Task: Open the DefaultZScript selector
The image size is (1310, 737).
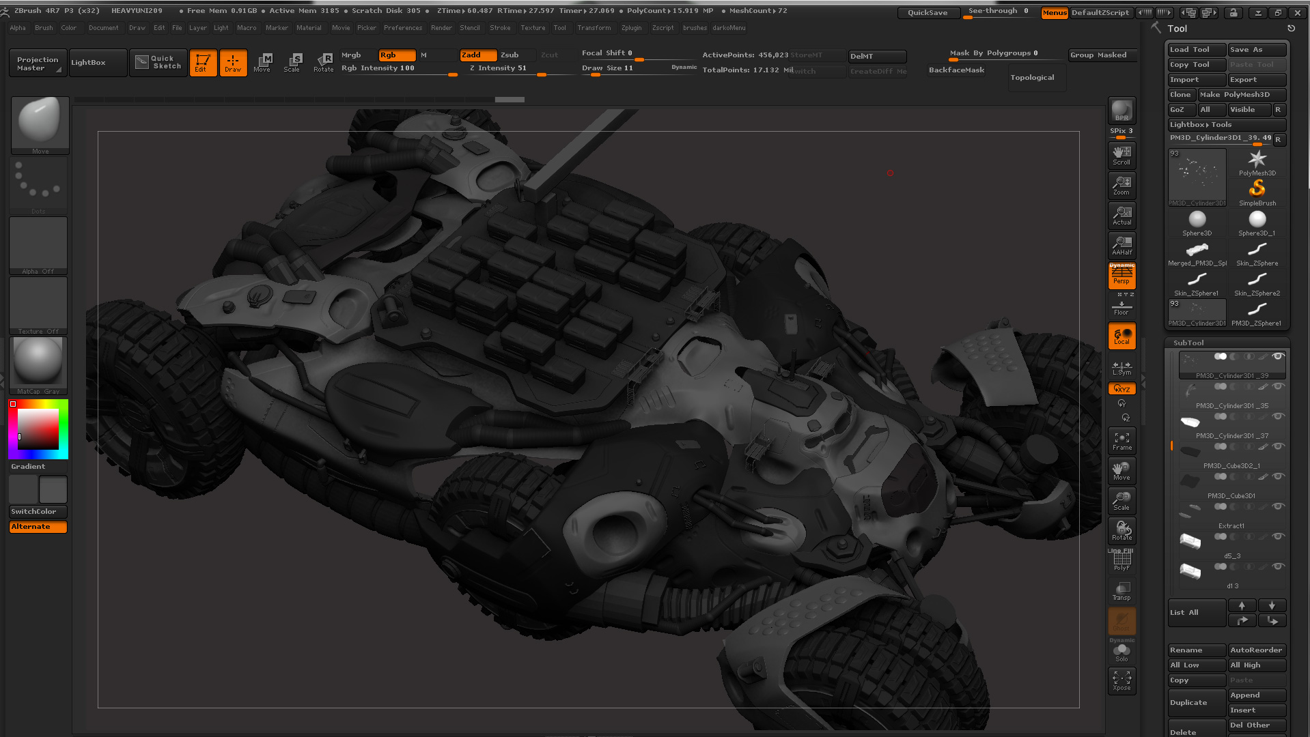Action: (x=1100, y=12)
